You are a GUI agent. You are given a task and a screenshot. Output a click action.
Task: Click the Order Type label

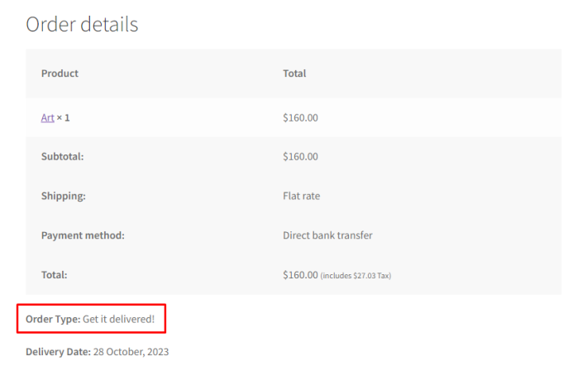53,320
